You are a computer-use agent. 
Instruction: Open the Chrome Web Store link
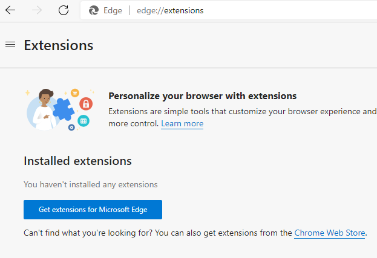click(330, 233)
